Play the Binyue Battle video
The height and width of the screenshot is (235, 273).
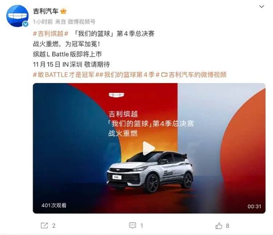coord(148,148)
